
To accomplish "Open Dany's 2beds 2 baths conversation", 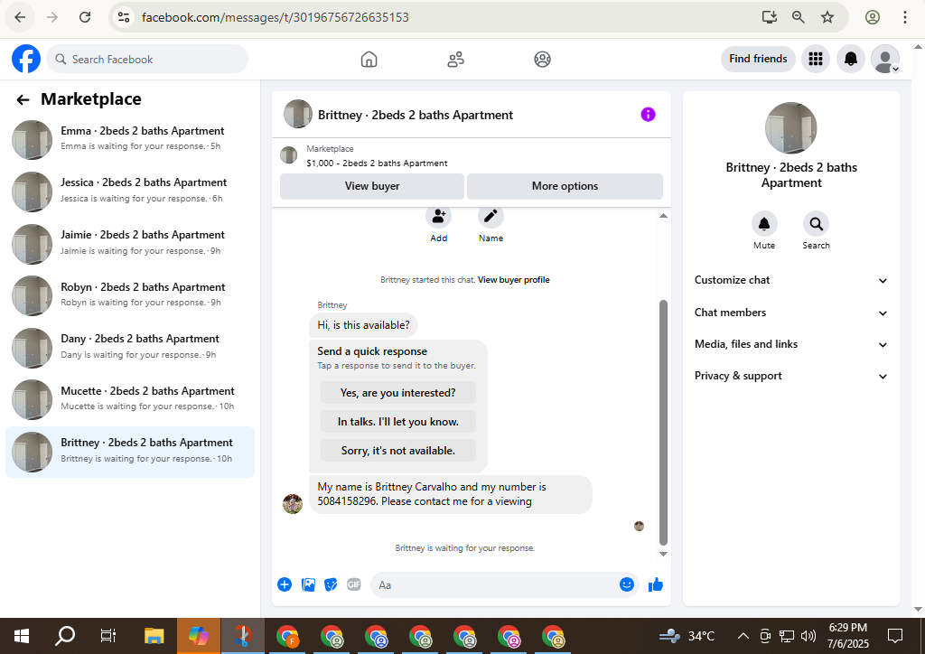I will tap(130, 348).
